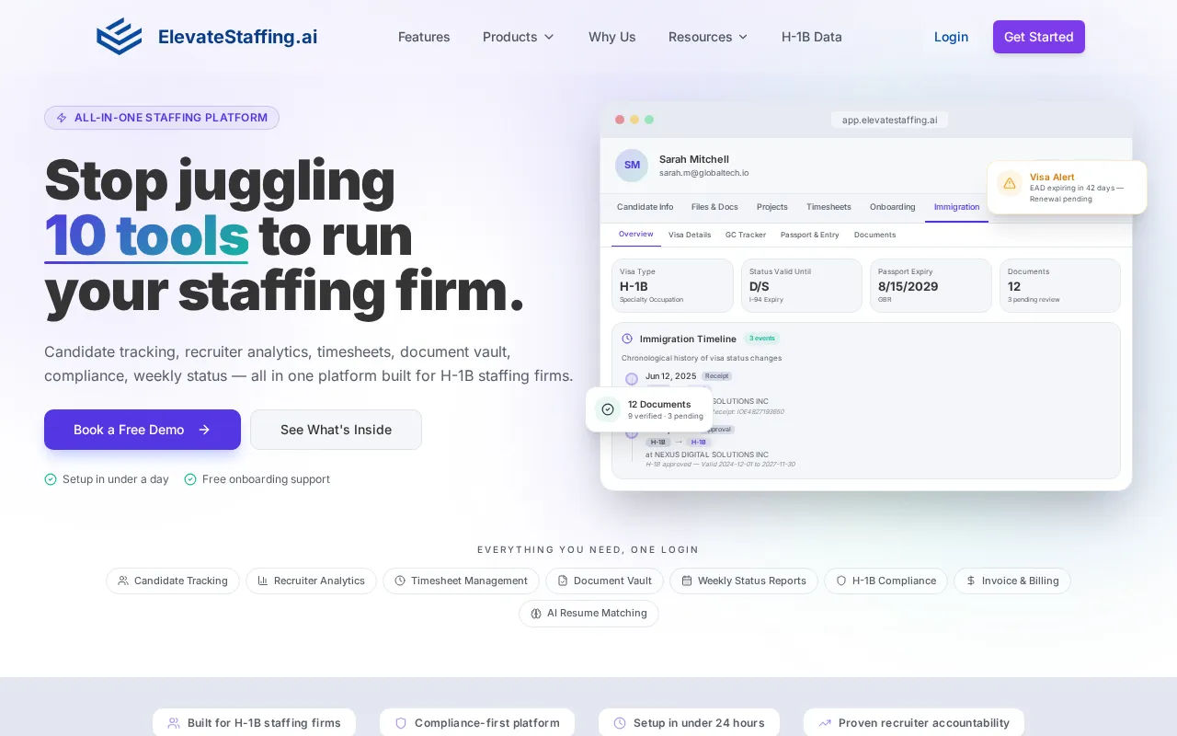Open the Onboarding tab
This screenshot has width=1177, height=736.
(x=893, y=207)
